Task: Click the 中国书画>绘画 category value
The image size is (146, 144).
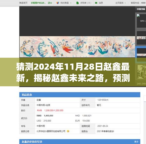Action: [x=43, y=105]
